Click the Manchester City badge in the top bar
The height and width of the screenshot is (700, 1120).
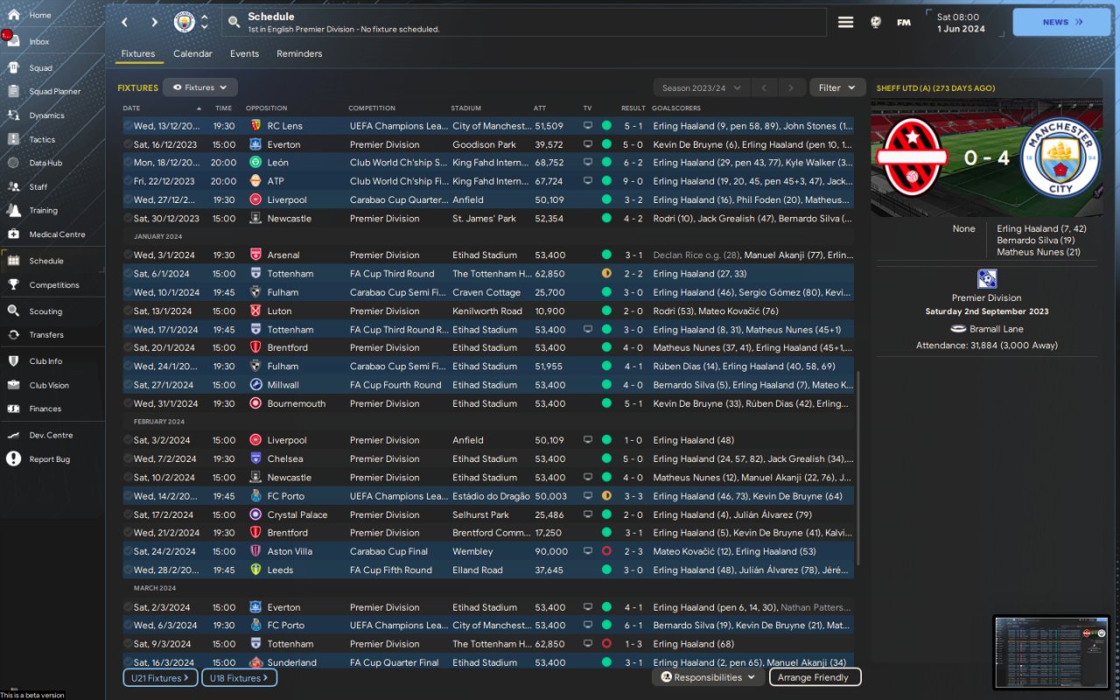point(184,22)
